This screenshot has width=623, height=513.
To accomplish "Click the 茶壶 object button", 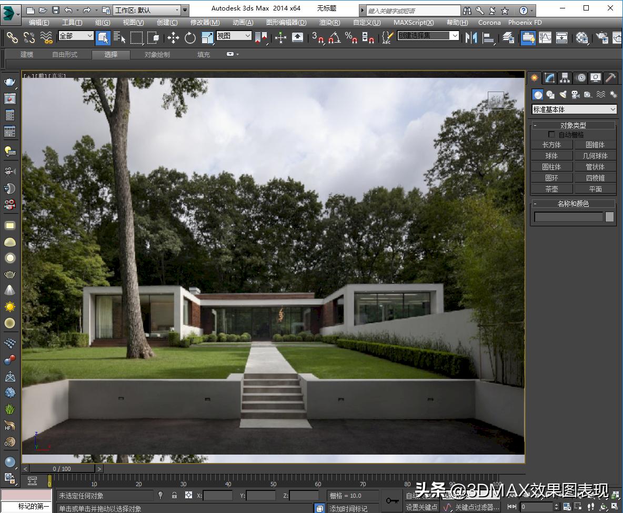I will coord(551,189).
